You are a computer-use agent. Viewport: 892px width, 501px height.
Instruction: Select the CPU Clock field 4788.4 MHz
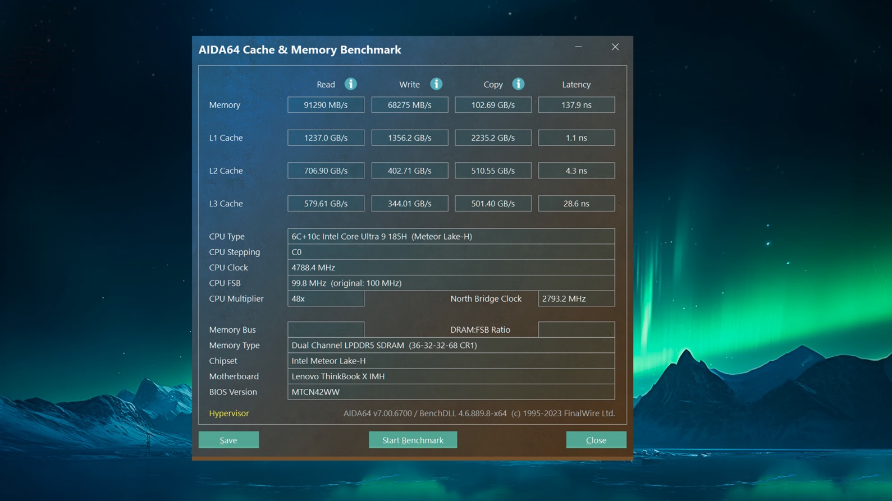pos(451,268)
